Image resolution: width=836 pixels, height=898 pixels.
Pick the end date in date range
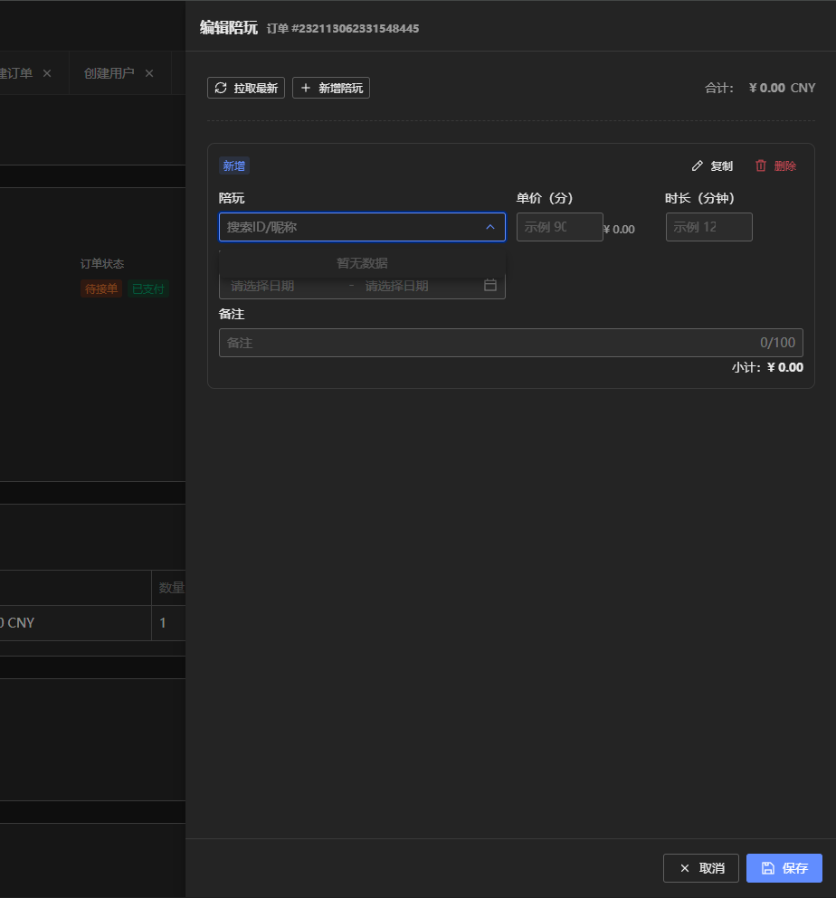412,286
